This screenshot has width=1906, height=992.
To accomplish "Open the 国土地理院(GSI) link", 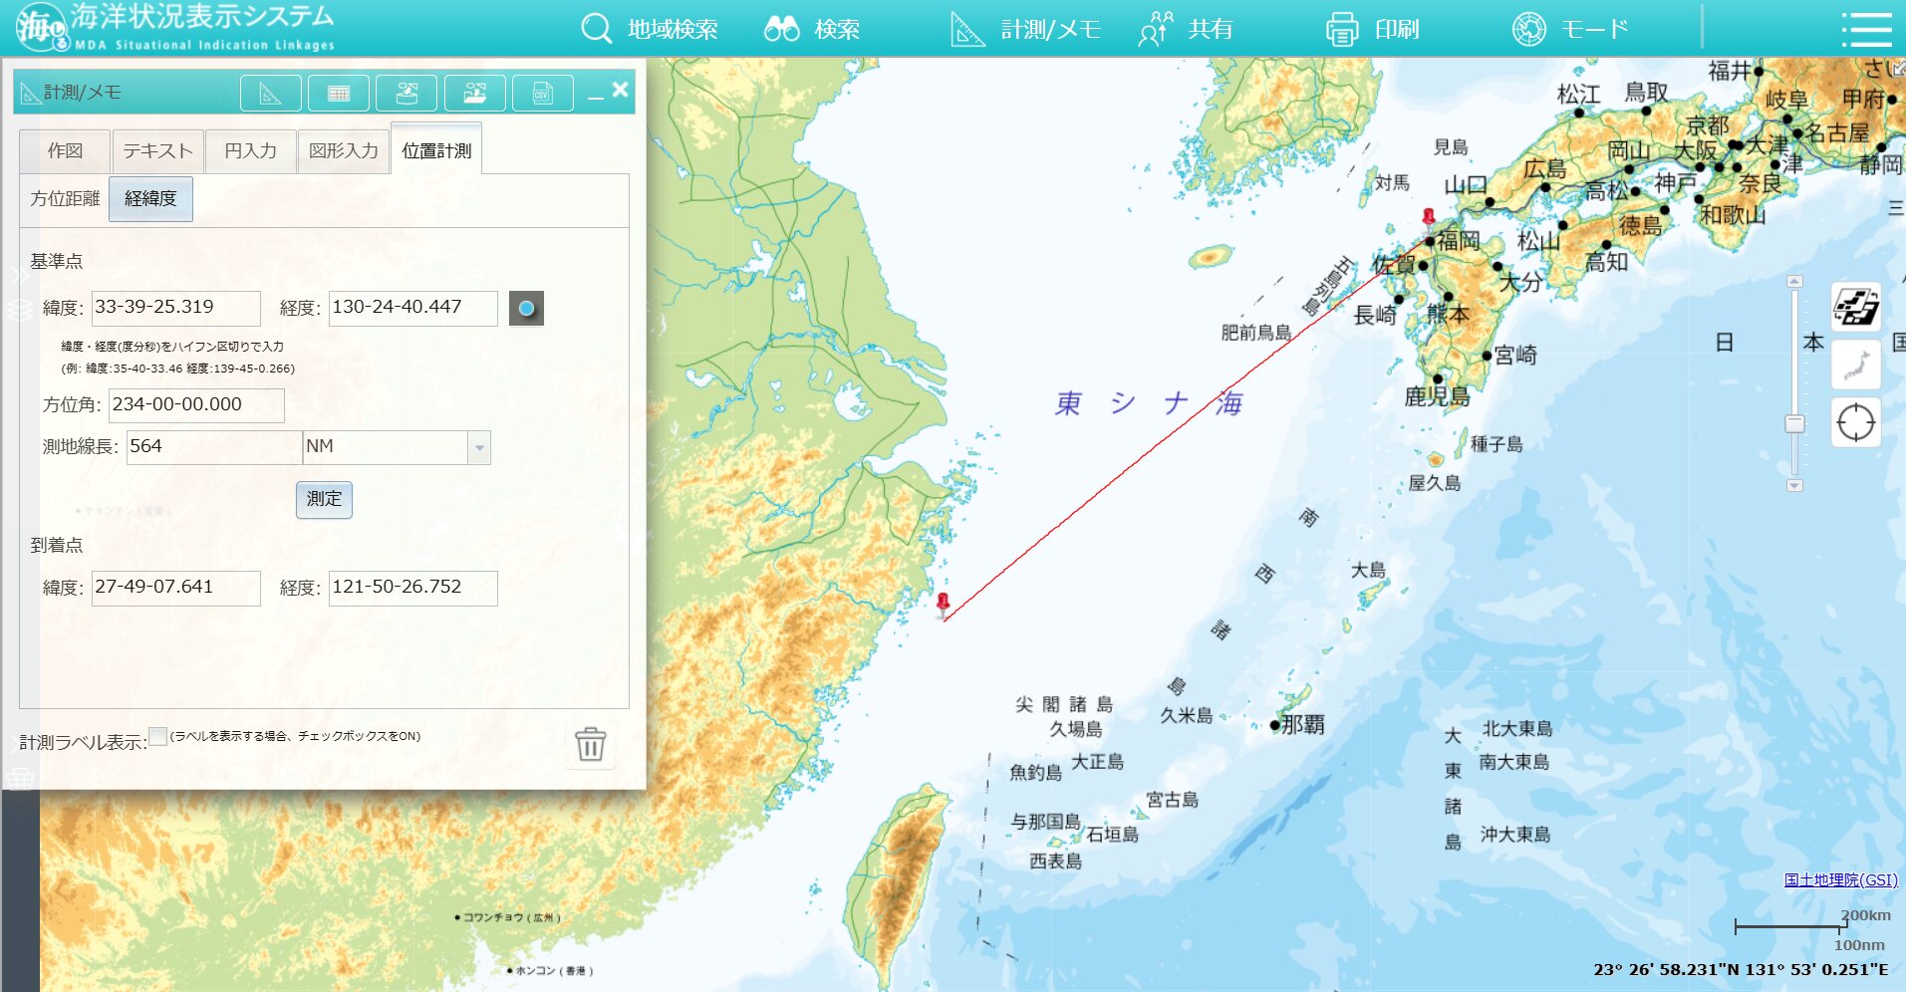I will pyautogui.click(x=1840, y=880).
